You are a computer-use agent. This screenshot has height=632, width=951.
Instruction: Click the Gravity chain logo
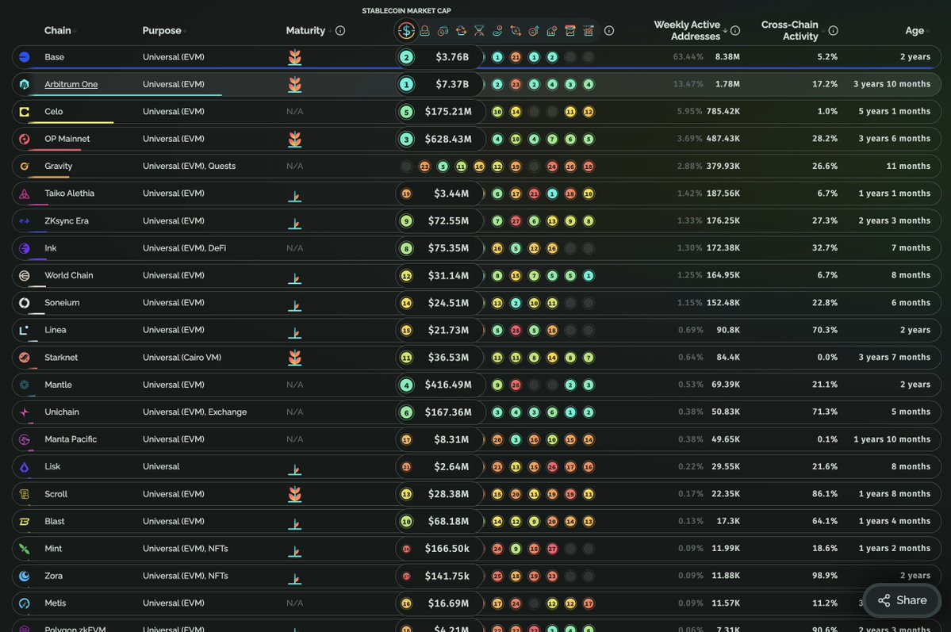coord(25,167)
